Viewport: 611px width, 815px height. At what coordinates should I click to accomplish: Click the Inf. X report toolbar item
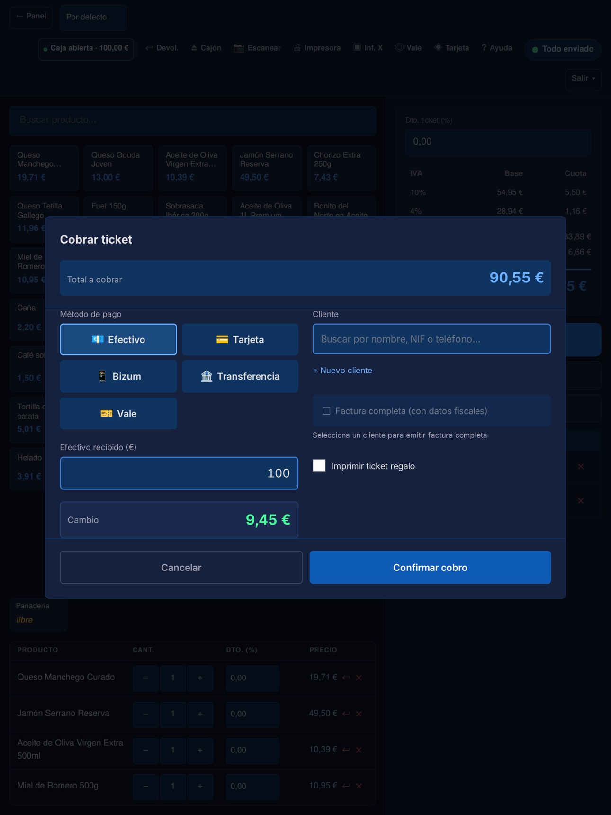click(x=368, y=48)
